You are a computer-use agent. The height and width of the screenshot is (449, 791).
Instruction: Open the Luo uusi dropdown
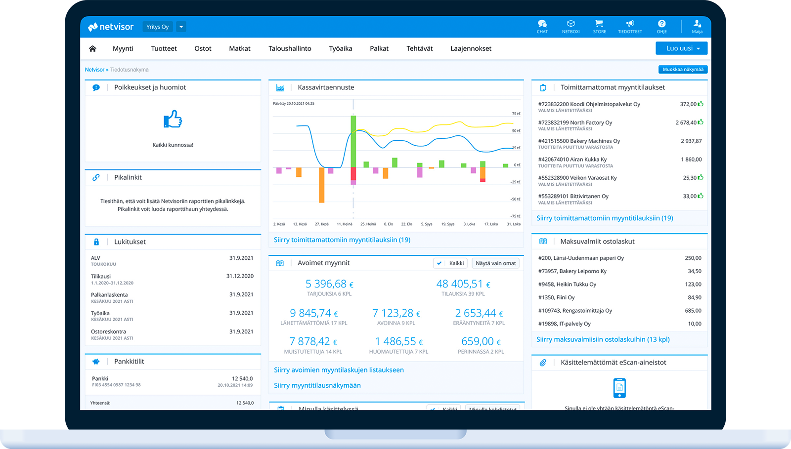point(681,48)
